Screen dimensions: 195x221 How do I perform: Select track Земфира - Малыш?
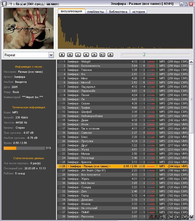tap(123, 154)
